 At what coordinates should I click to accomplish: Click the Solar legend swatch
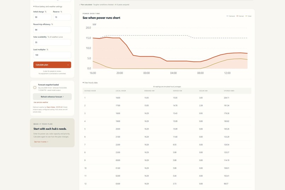point(246,16)
